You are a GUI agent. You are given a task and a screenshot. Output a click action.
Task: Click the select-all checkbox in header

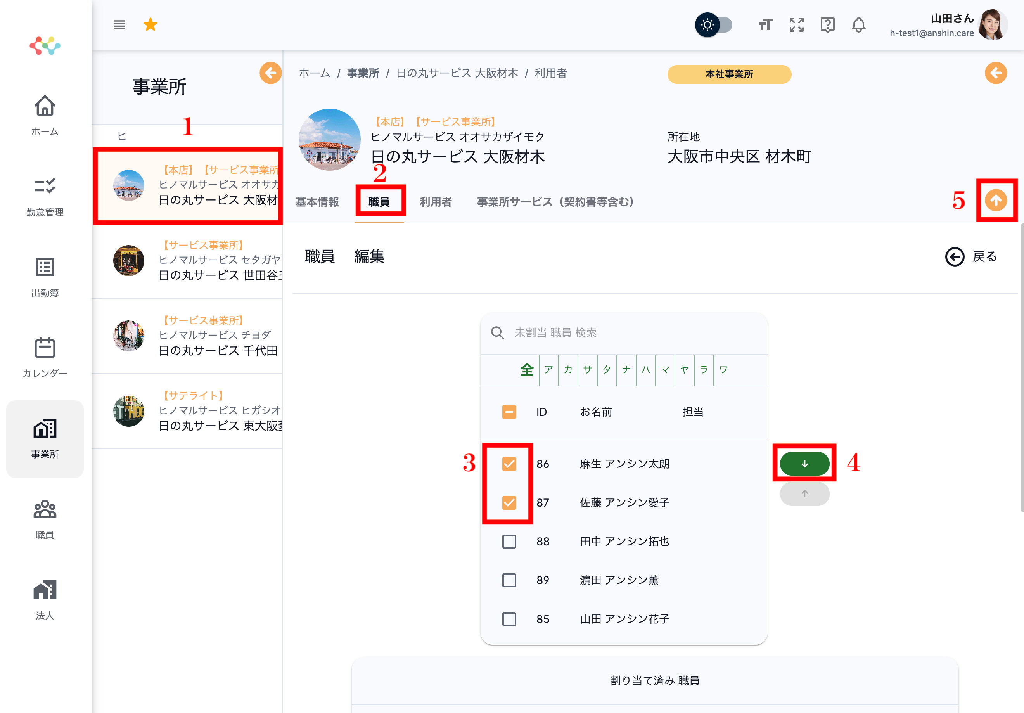click(509, 412)
